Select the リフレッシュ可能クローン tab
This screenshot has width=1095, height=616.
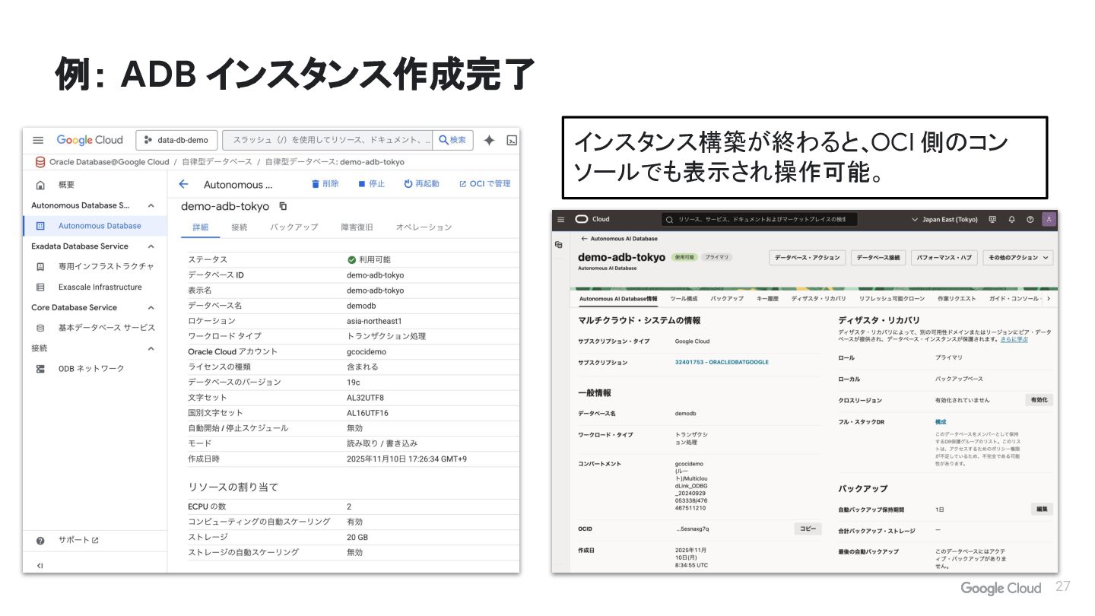point(891,299)
